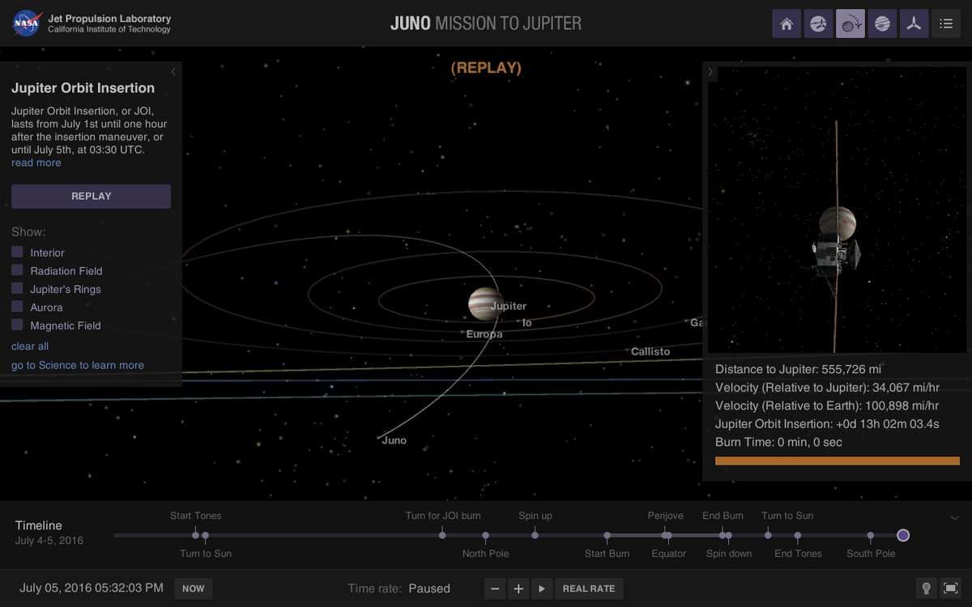Increase the time rate with plus button
This screenshot has height=607, width=972.
click(518, 588)
